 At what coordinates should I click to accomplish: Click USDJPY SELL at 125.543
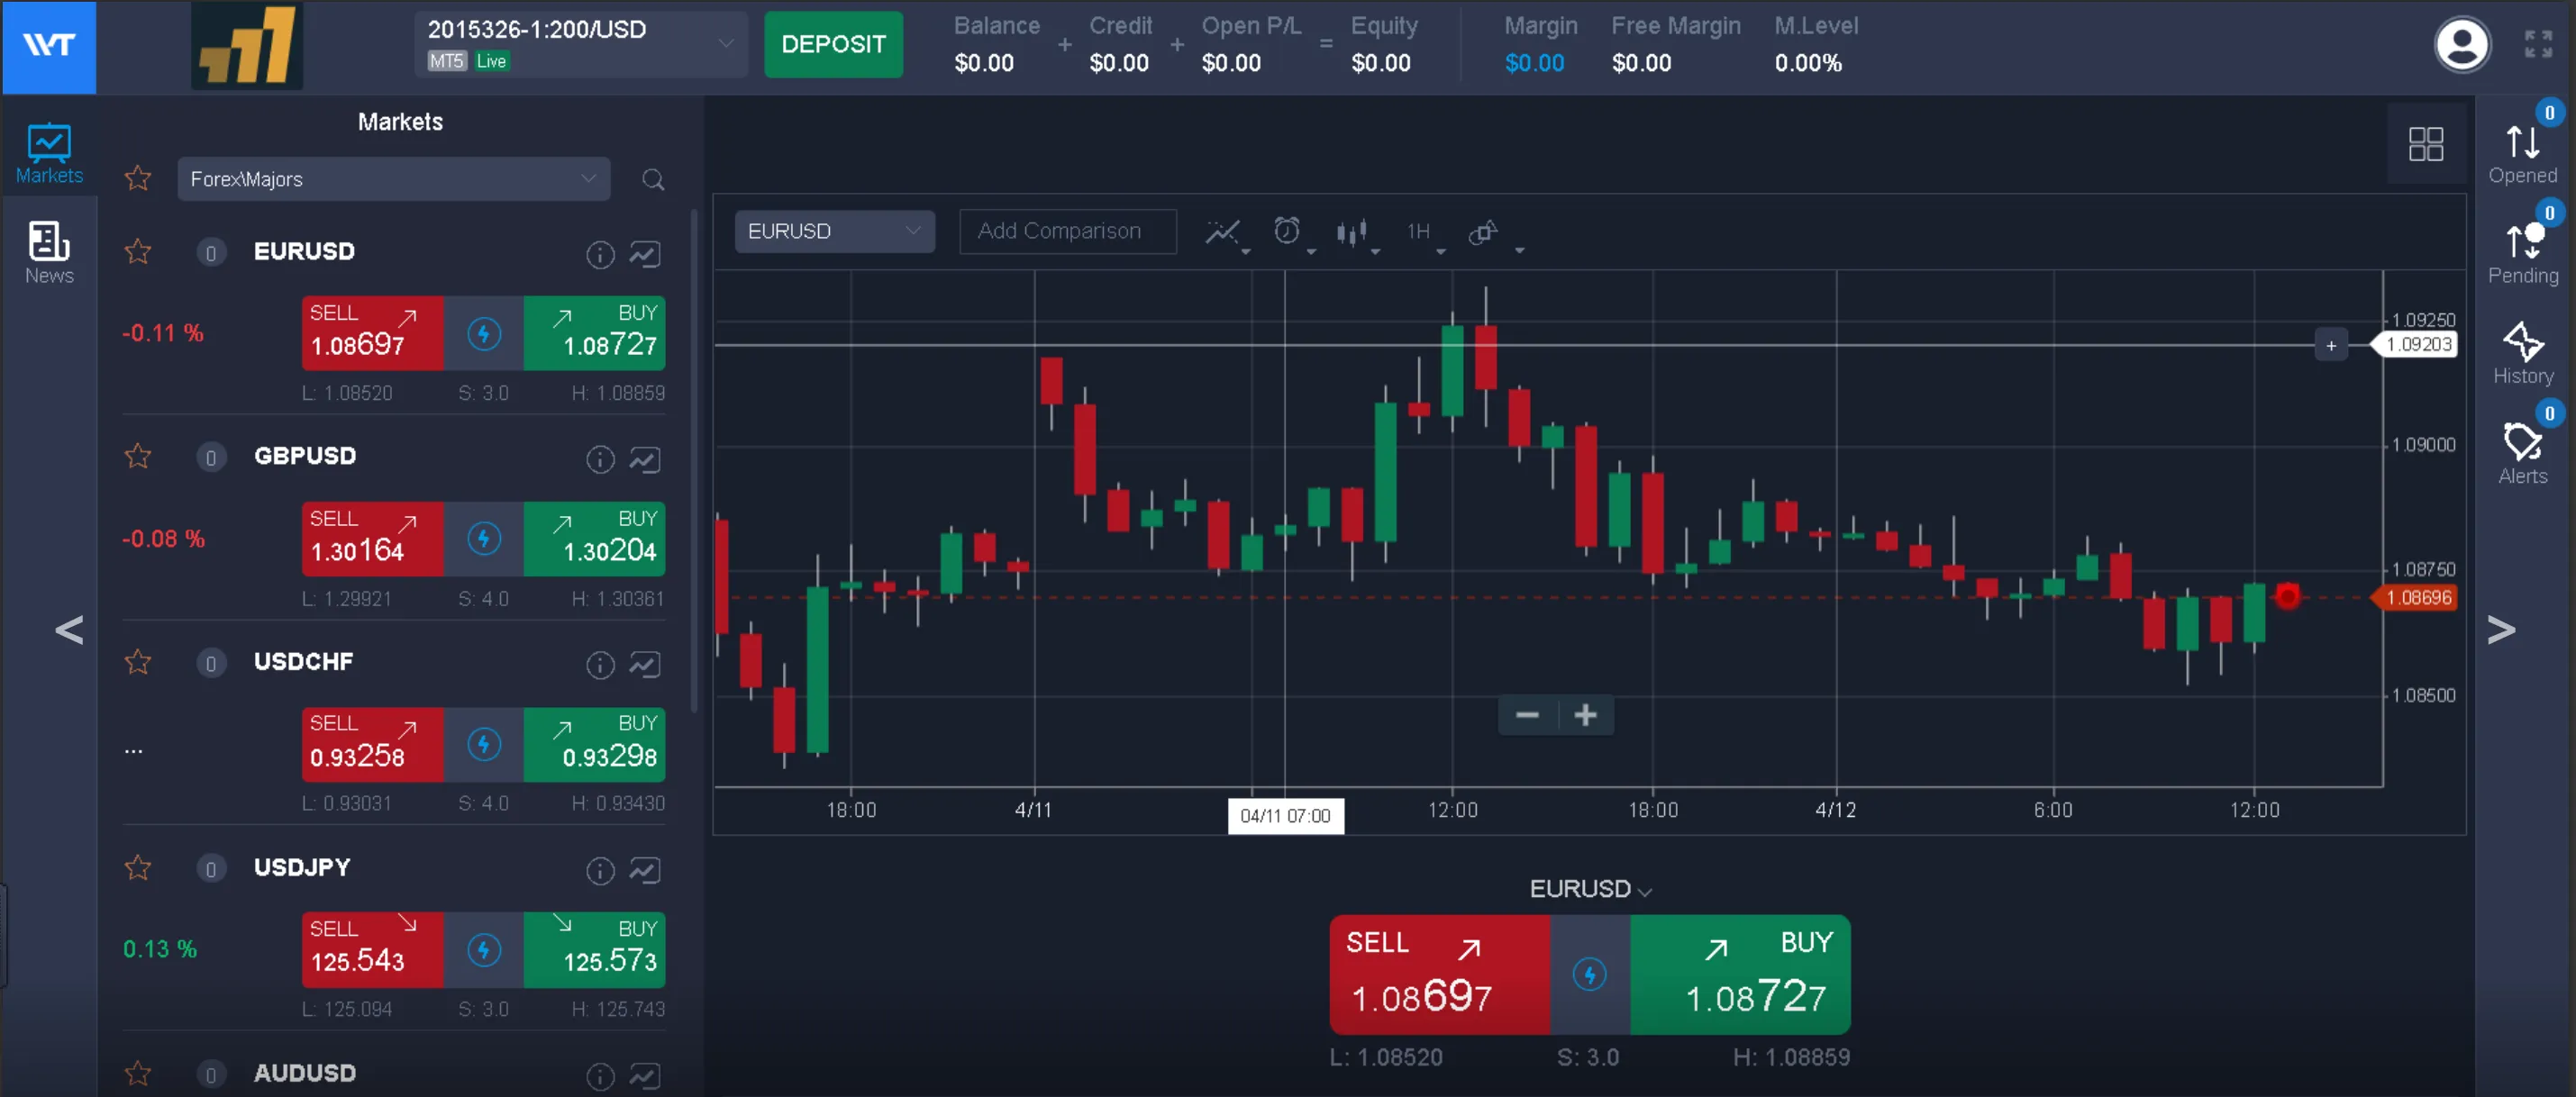click(x=372, y=950)
